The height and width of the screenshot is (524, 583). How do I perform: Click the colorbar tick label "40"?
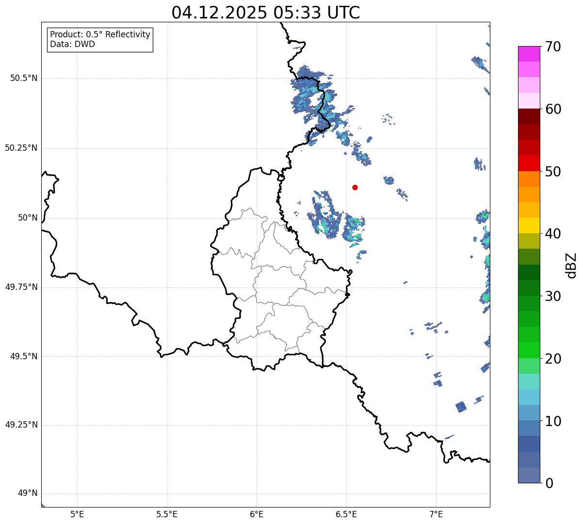tap(553, 234)
